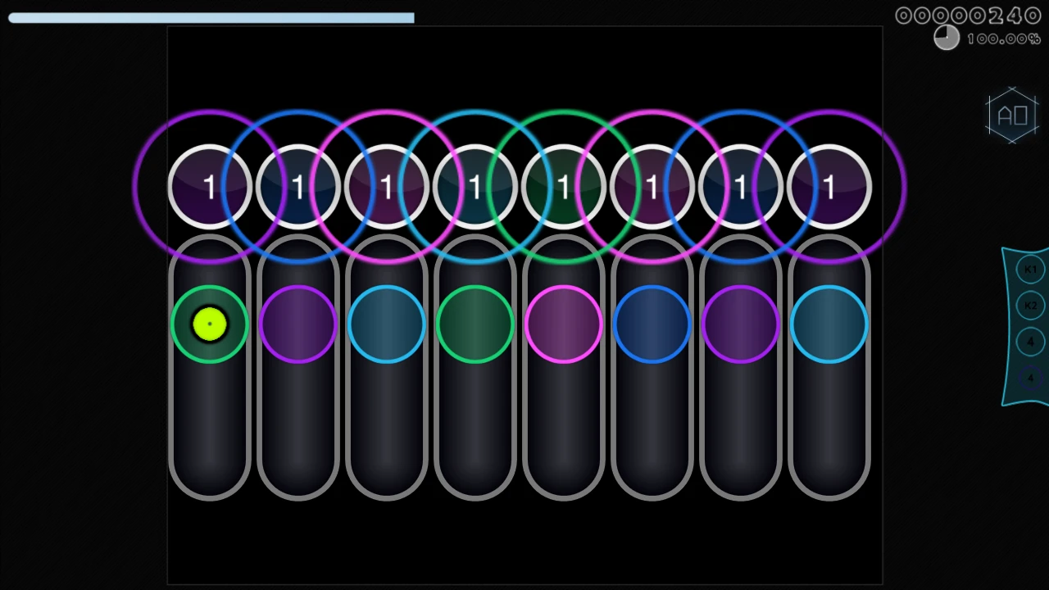Screen dimensions: 1049x590
Task: Click the 100.00% accuracy readout
Action: (x=1003, y=39)
